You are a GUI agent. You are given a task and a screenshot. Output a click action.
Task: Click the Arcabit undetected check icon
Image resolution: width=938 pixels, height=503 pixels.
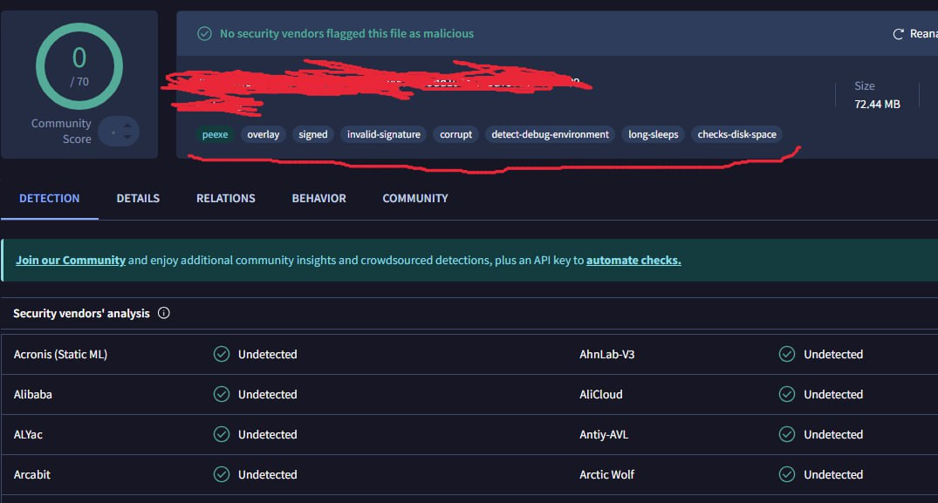[222, 474]
